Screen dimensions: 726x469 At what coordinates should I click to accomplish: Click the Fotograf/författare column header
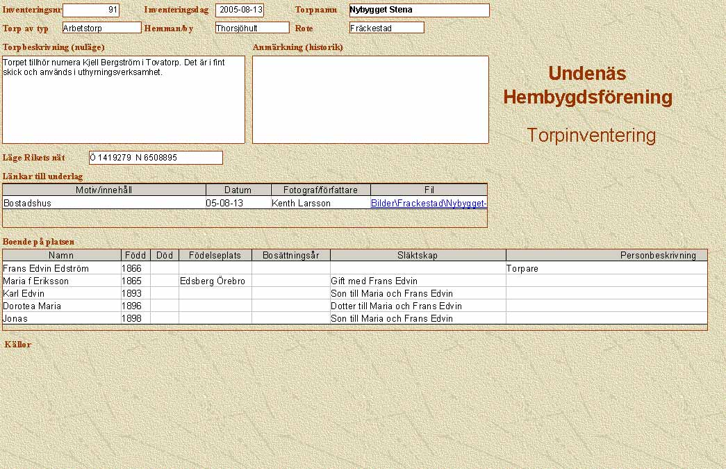pyautogui.click(x=320, y=190)
